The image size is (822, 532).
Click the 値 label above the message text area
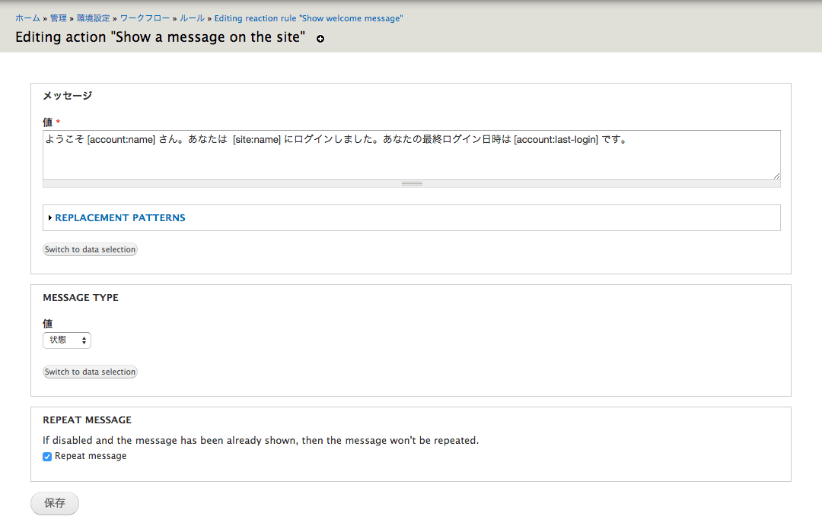pyautogui.click(x=47, y=122)
